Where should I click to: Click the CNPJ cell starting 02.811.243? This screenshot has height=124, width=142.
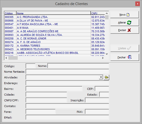point(98,17)
